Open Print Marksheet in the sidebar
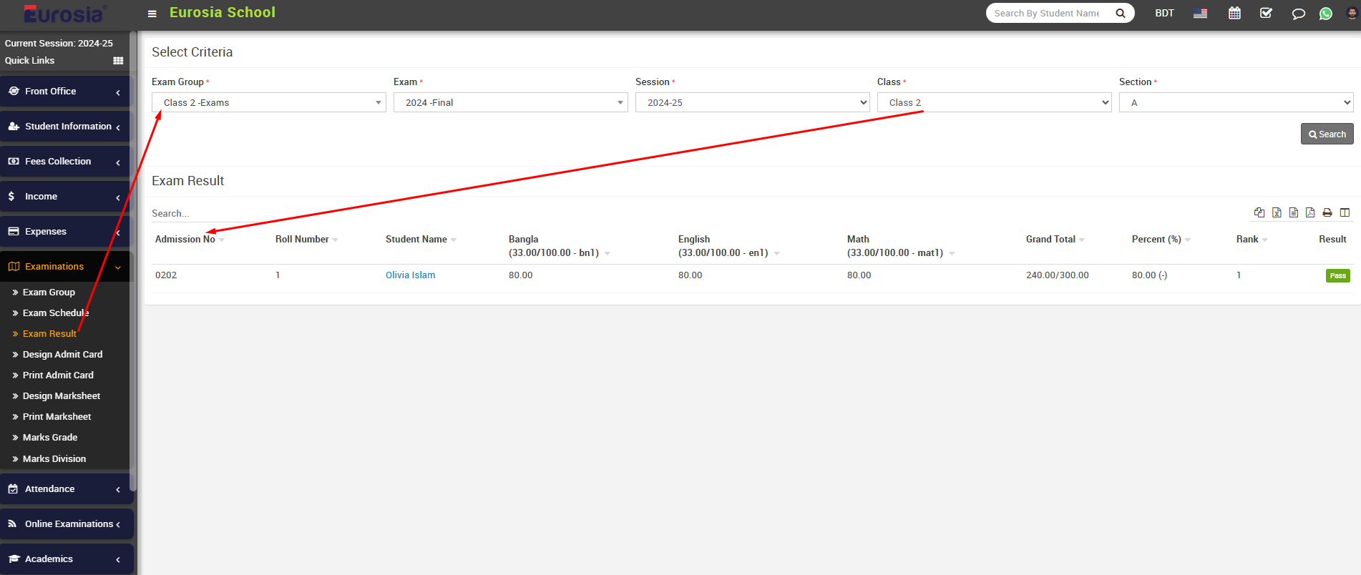Screen dimensions: 1361x575 [x=57, y=416]
